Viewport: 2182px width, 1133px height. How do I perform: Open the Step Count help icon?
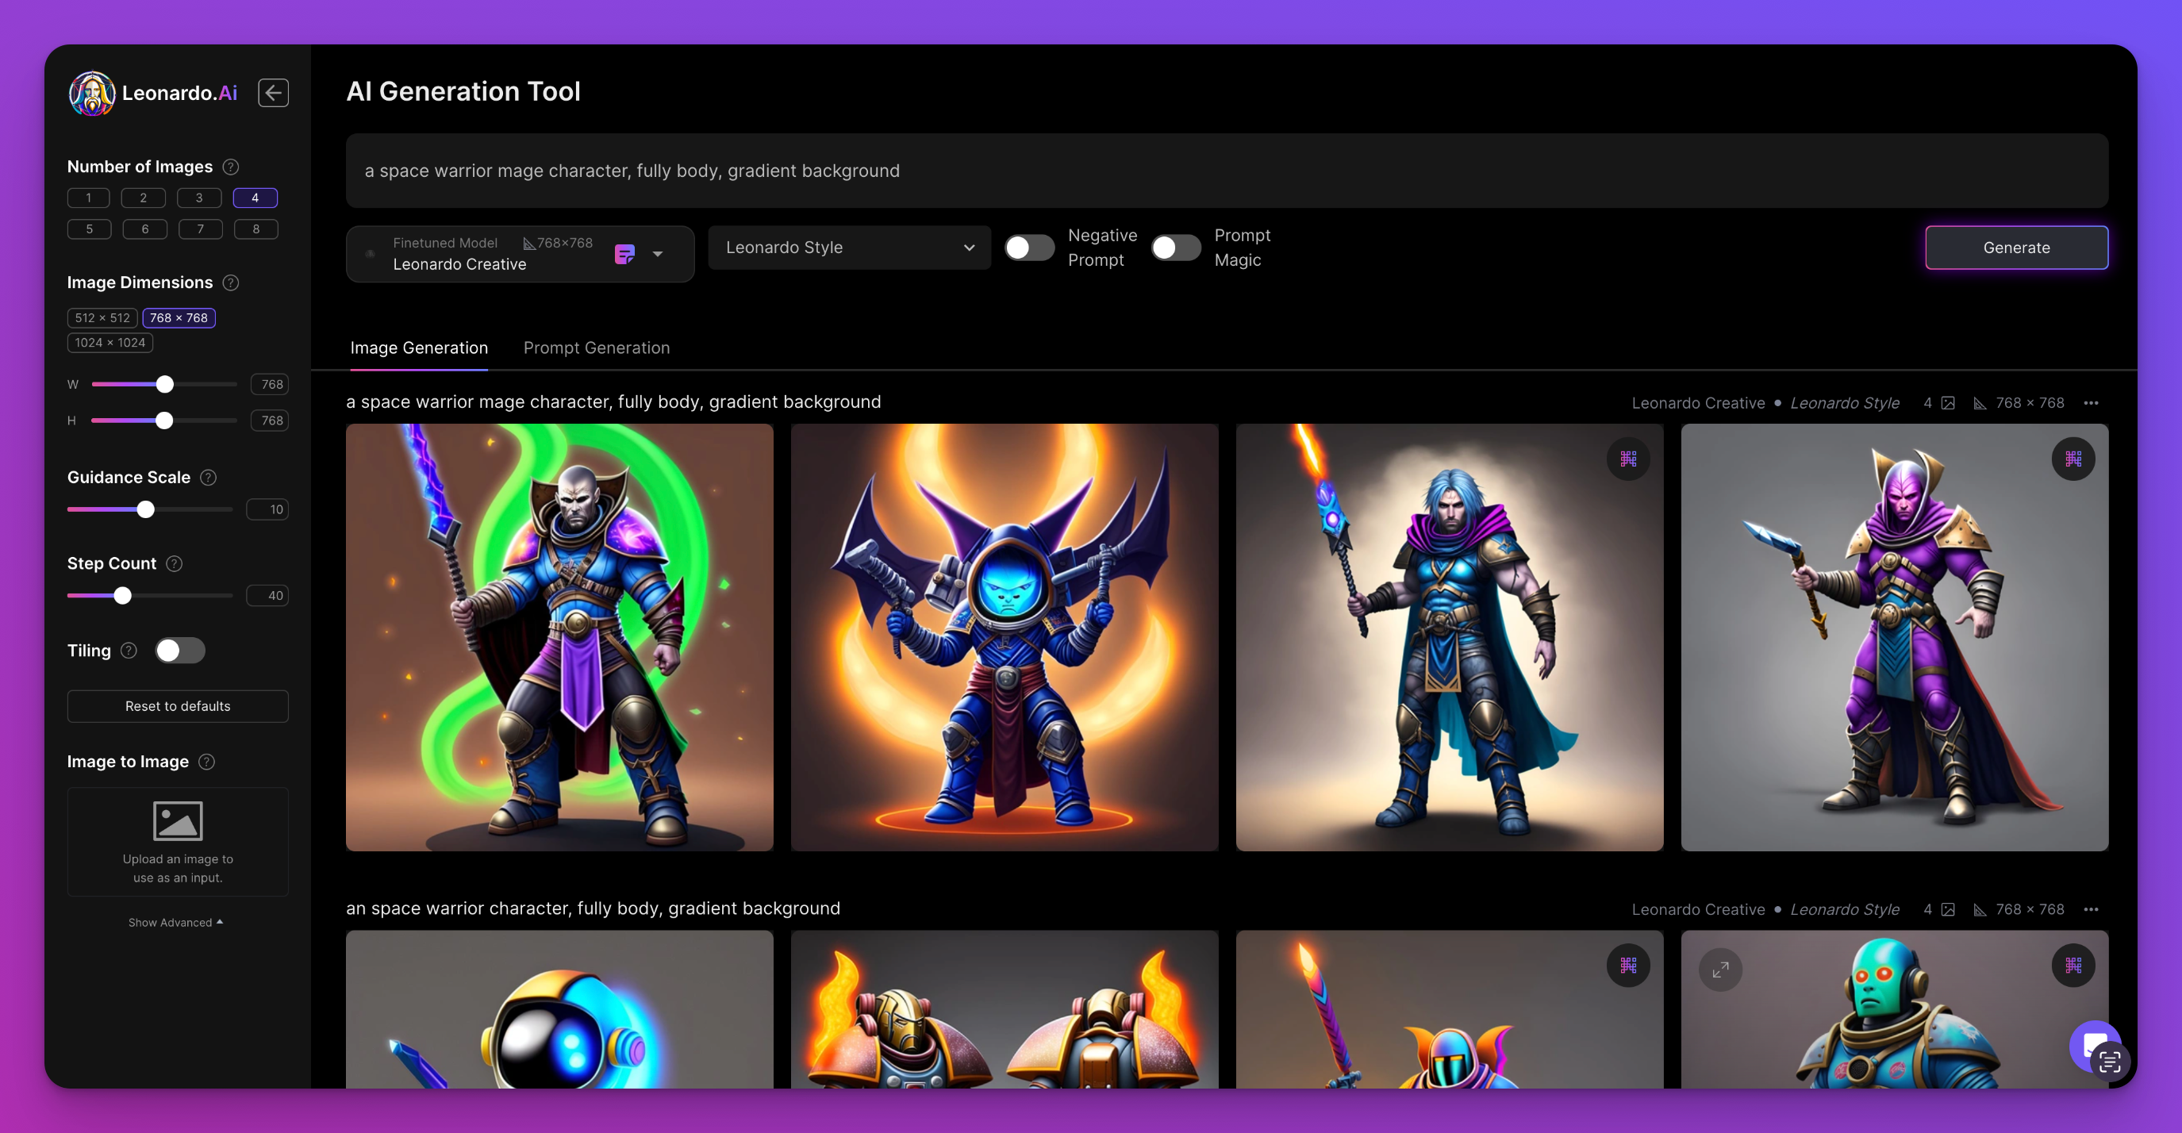click(x=175, y=564)
